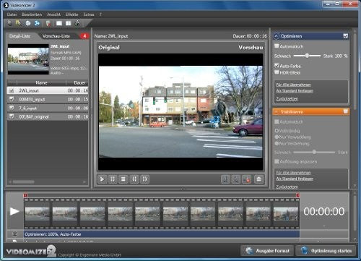Screen dimensions: 361x261
Task: Click the second marker icon under the preview
Action: [x=235, y=179]
